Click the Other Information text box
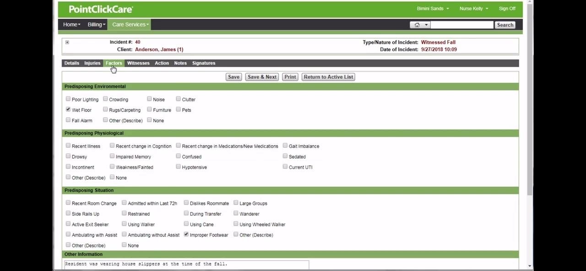This screenshot has width=586, height=271. 186,265
